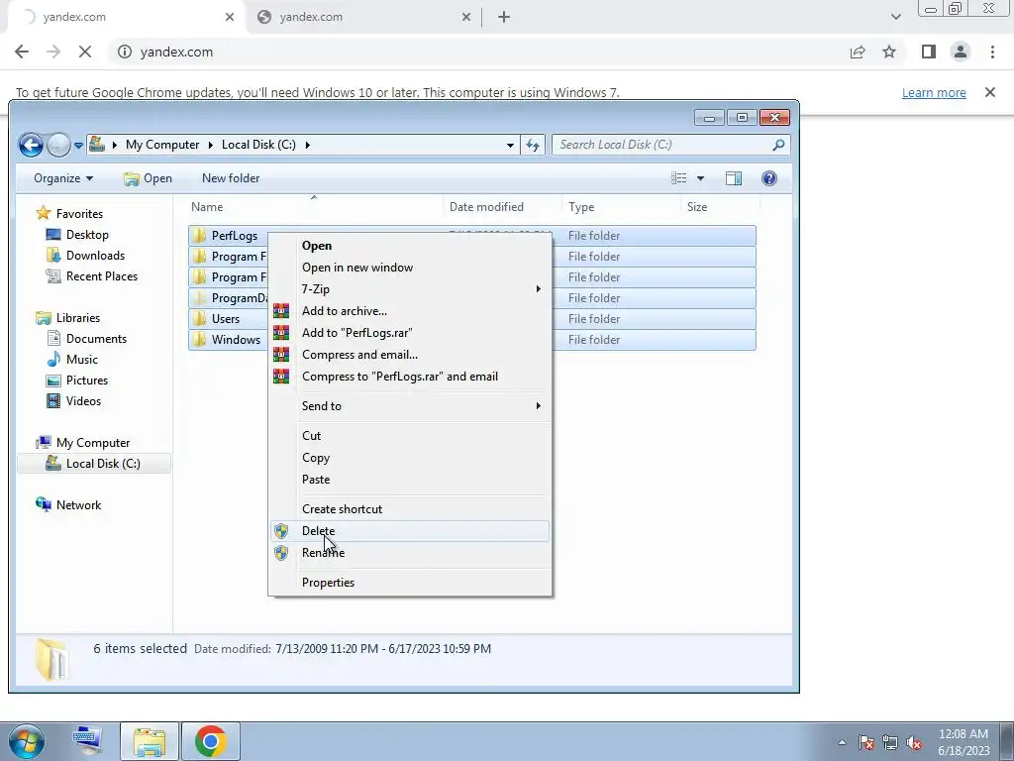Click the Explorer help question mark icon
1014x761 pixels.
(x=768, y=178)
